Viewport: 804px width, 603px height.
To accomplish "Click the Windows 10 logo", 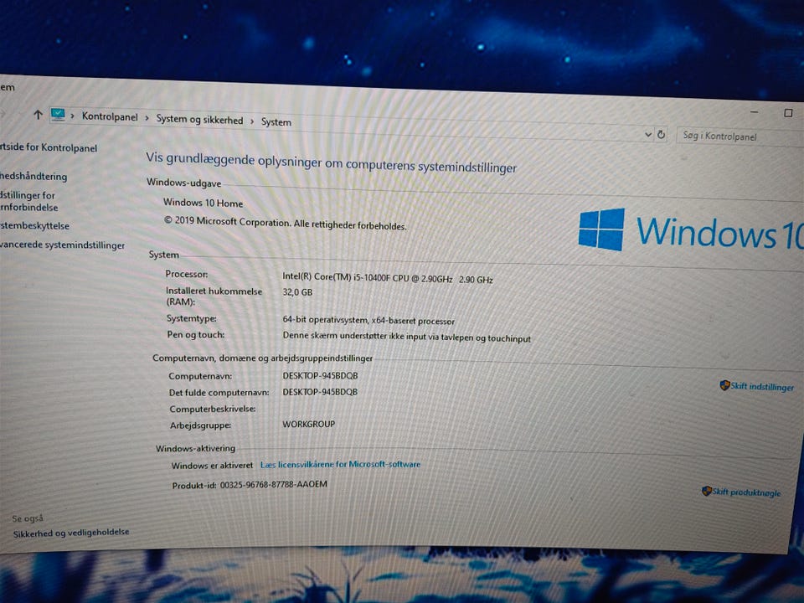I will pos(690,230).
